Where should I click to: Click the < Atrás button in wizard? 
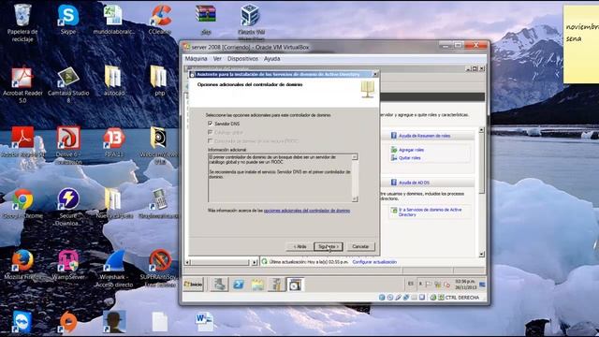[x=299, y=246]
